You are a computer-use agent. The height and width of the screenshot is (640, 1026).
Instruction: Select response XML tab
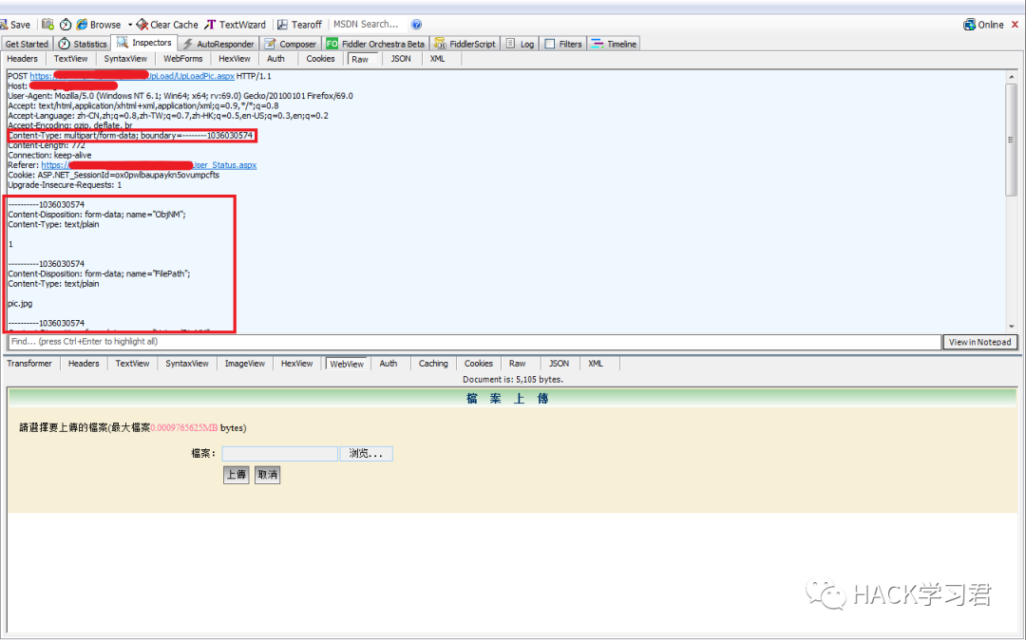(596, 364)
